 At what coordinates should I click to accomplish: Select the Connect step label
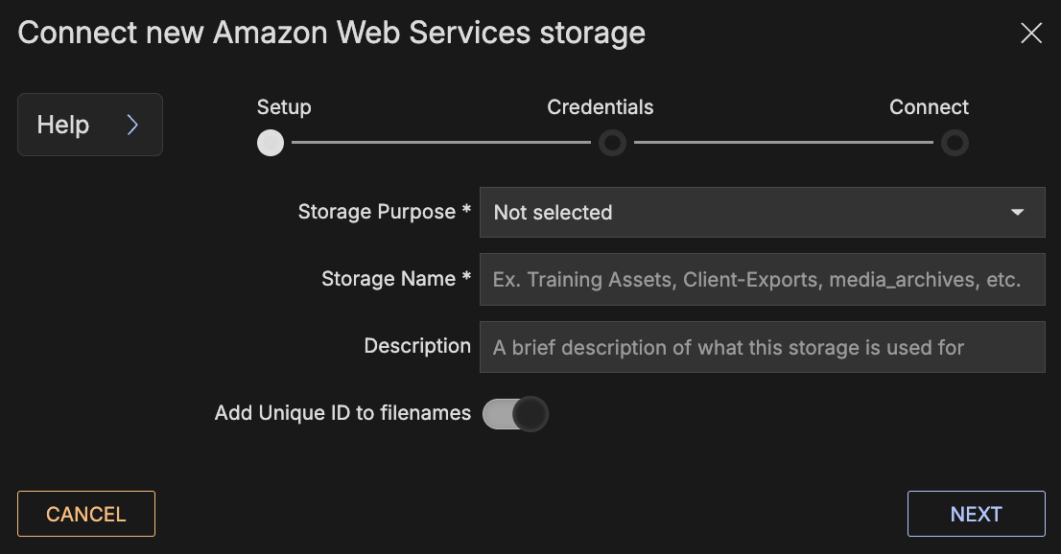click(929, 107)
